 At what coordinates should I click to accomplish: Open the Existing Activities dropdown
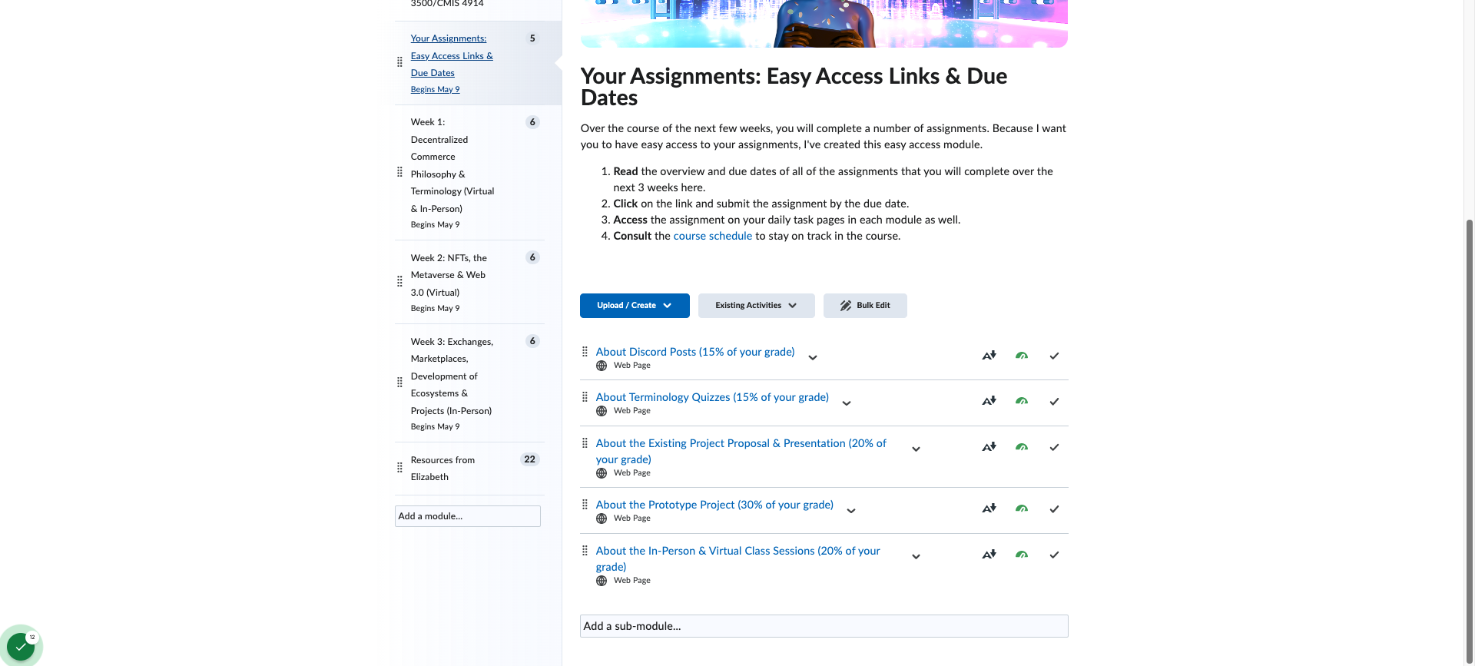pyautogui.click(x=756, y=306)
